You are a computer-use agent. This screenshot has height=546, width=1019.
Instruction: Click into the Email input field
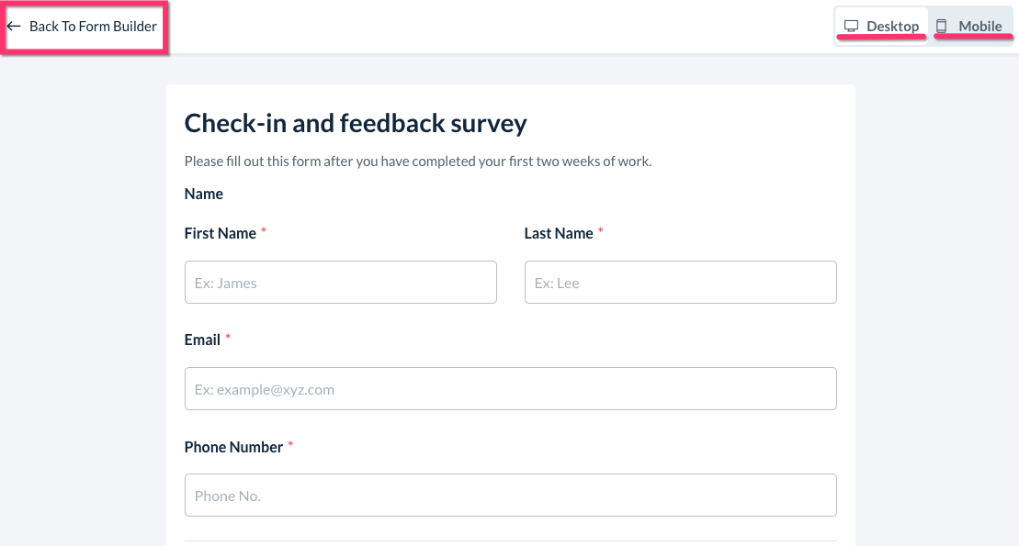[510, 389]
